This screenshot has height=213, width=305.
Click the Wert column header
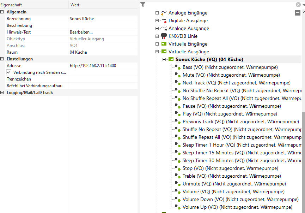click(x=103, y=5)
